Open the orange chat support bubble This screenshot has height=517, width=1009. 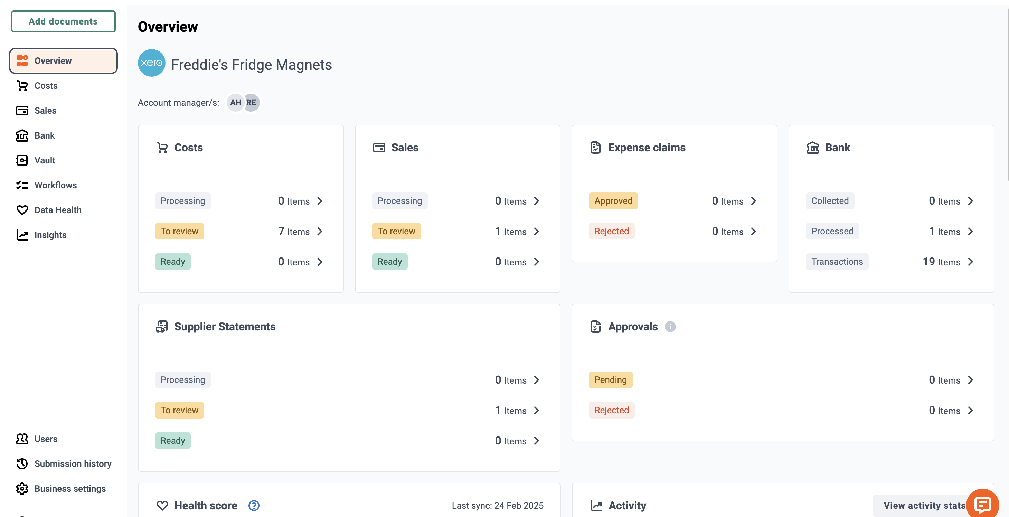pyautogui.click(x=982, y=505)
